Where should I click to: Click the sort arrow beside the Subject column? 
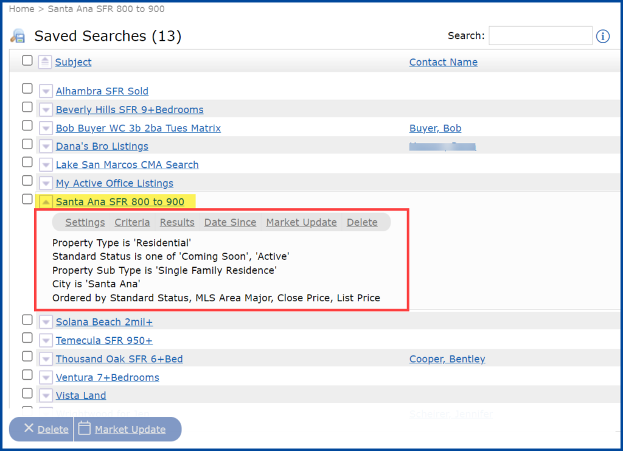tap(44, 61)
